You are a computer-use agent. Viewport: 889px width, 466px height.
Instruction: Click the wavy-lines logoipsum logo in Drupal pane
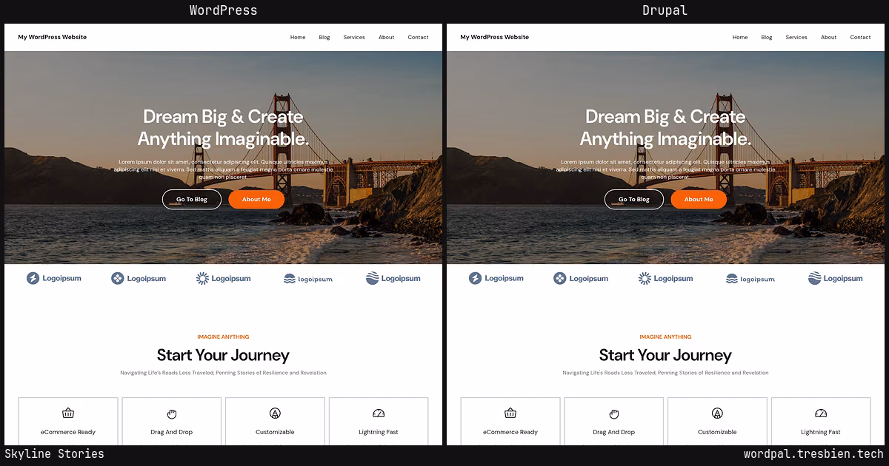click(750, 279)
